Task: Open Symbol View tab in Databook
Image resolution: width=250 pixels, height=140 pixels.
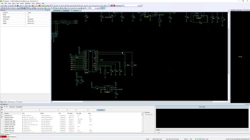Action: coord(12,107)
